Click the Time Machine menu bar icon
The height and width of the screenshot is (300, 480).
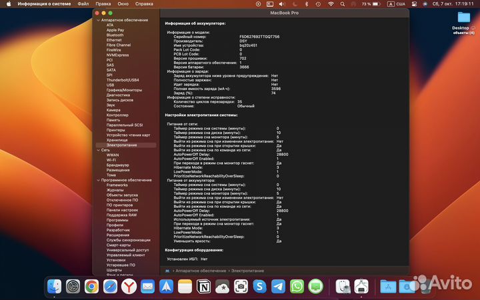318,4
